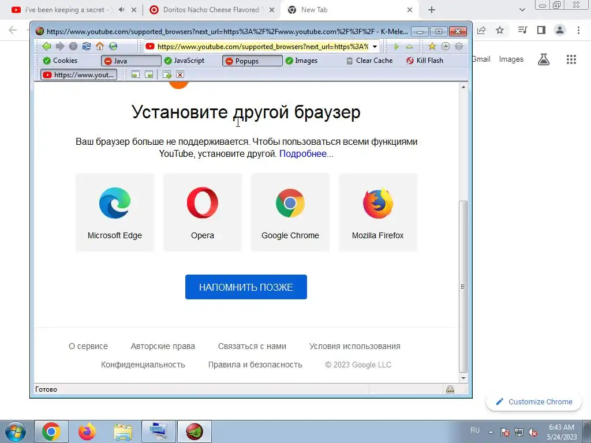This screenshot has width=591, height=443.
Task: Open the Правила и безопасность footer link
Action: (255, 365)
